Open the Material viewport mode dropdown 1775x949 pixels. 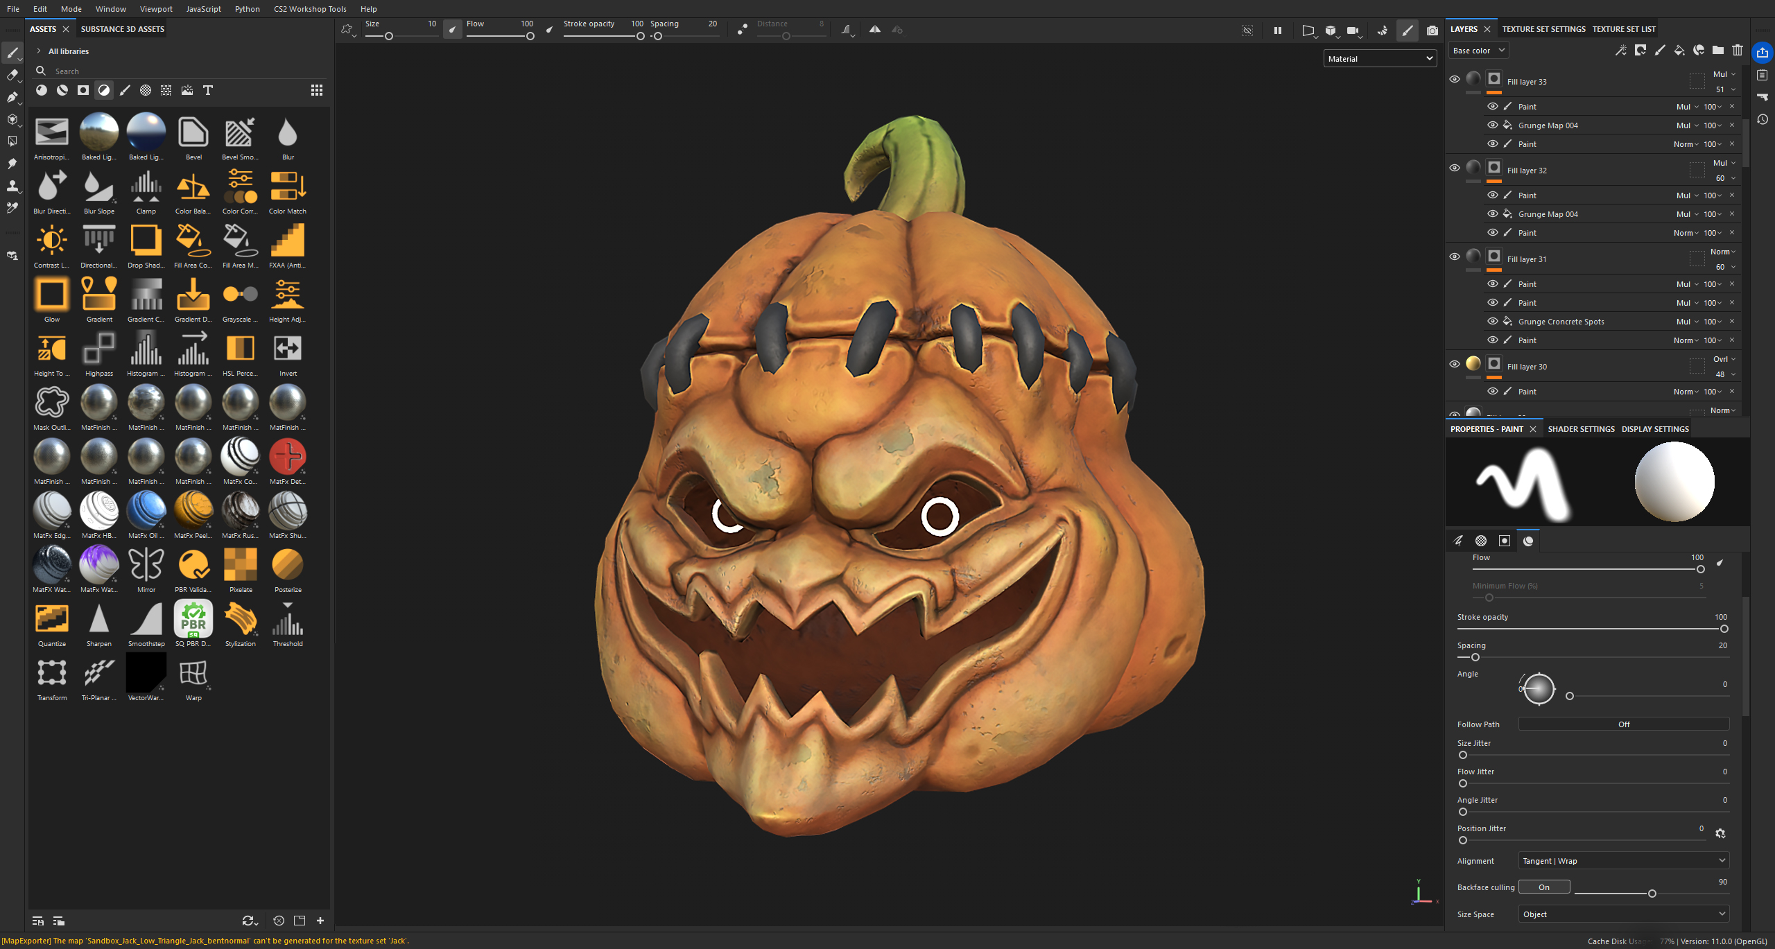[x=1380, y=59]
